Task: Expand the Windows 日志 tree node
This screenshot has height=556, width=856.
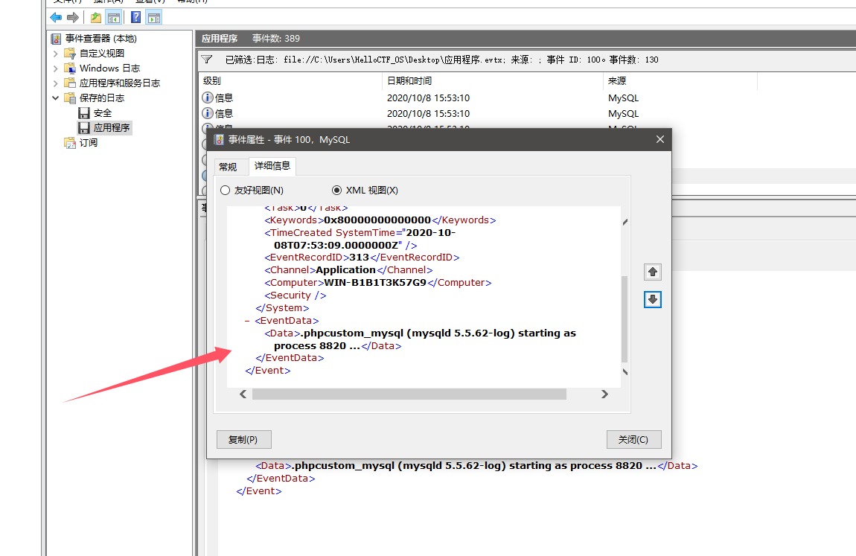Action: [56, 68]
